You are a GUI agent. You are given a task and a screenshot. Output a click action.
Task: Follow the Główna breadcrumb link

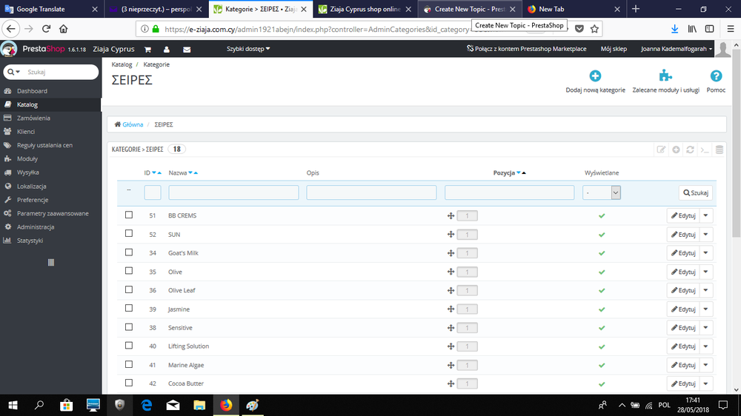tap(133, 124)
